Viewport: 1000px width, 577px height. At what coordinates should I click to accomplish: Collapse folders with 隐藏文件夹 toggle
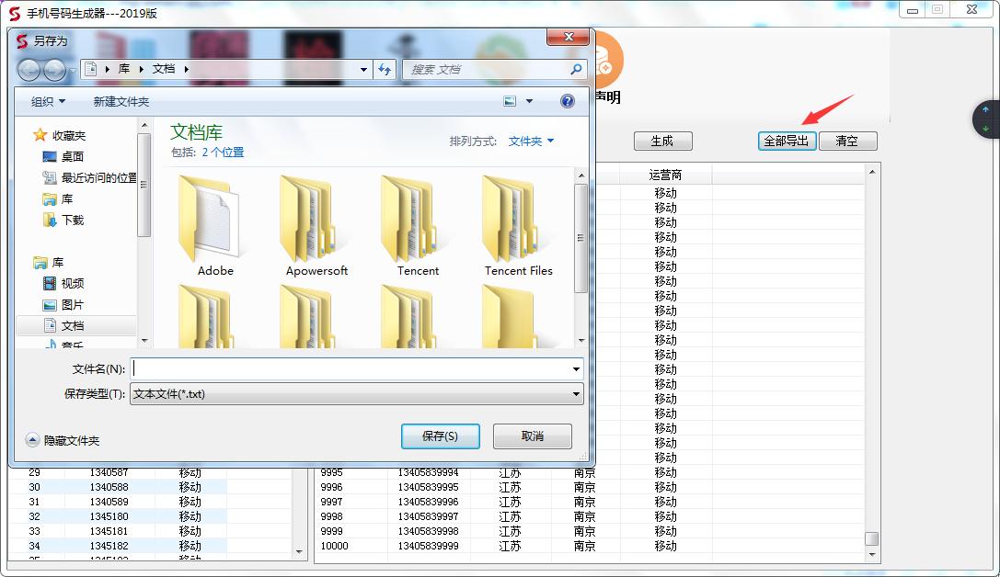61,441
